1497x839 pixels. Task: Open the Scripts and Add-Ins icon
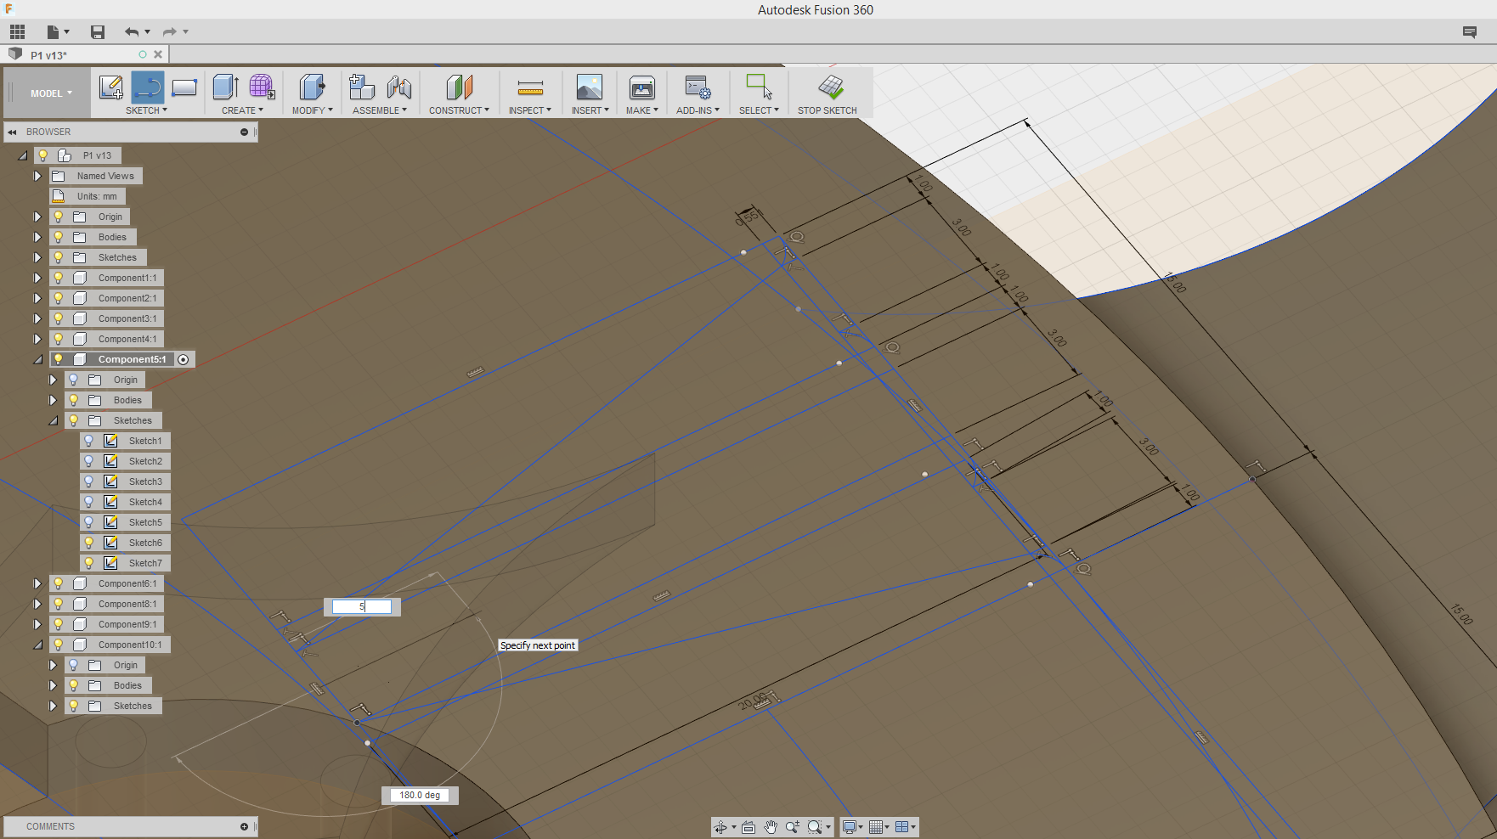(698, 87)
